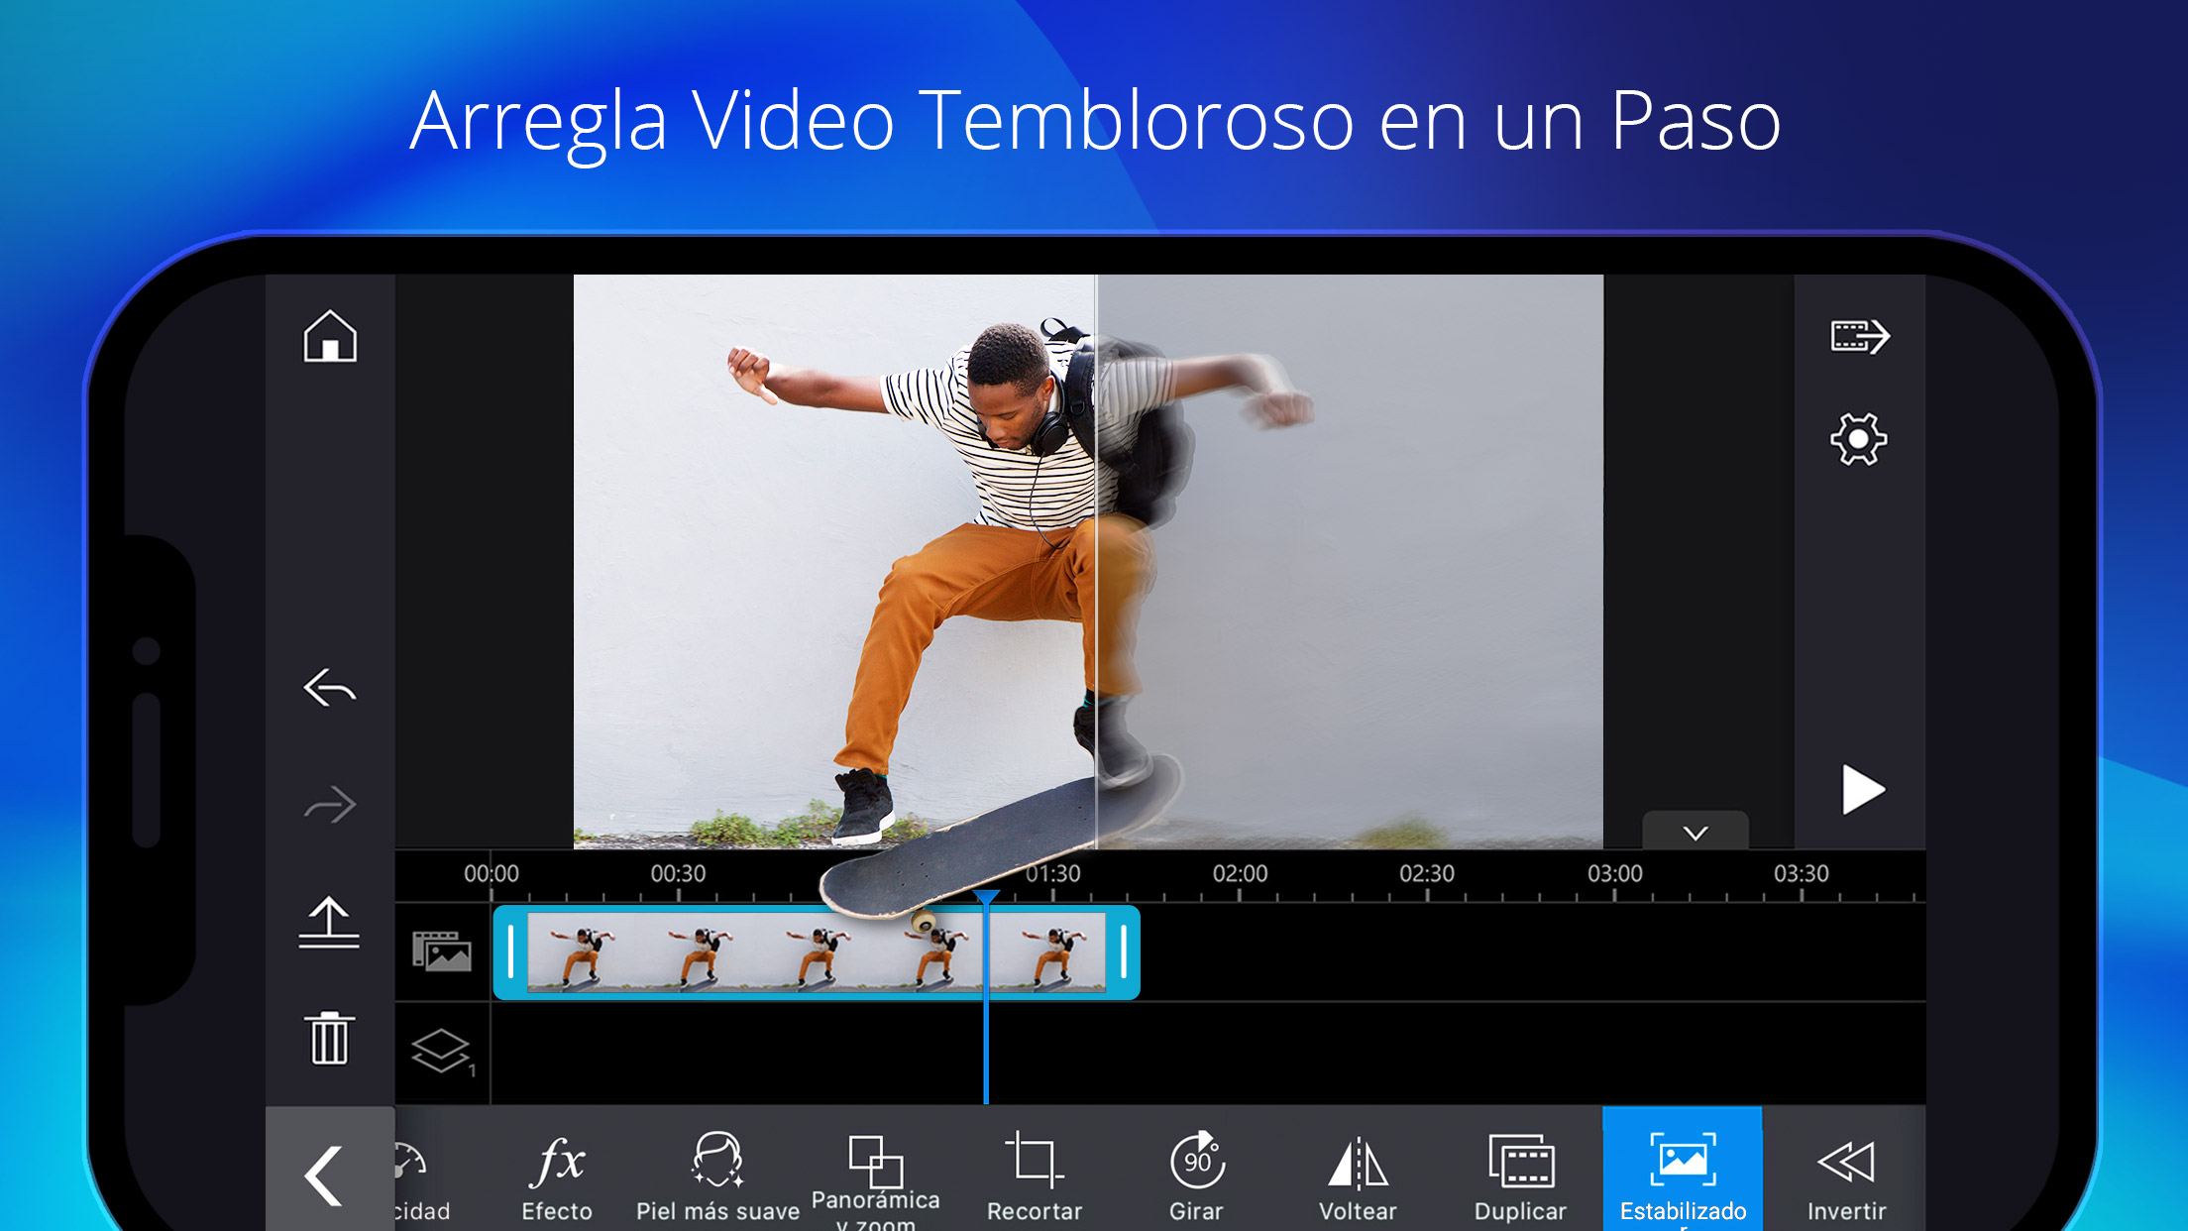Tap the upload arrow icon in left sidebar
This screenshot has width=2188, height=1231.
(329, 922)
